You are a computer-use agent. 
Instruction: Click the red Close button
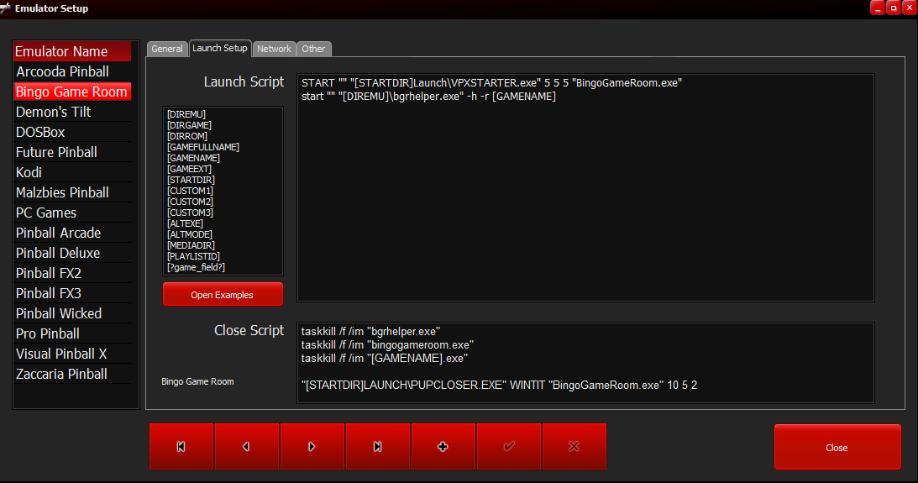click(837, 448)
